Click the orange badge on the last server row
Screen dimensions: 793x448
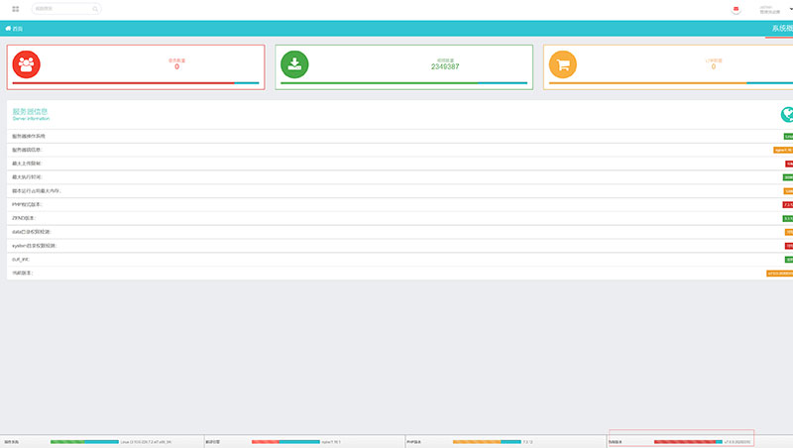click(779, 273)
